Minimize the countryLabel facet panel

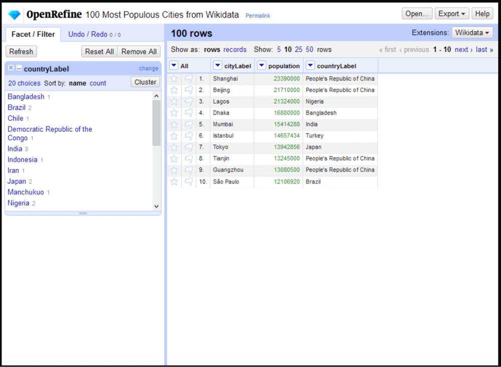pos(19,68)
